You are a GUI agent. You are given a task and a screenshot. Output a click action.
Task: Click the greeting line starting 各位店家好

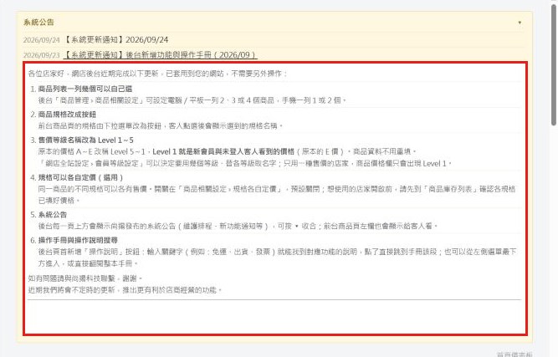[x=157, y=74]
